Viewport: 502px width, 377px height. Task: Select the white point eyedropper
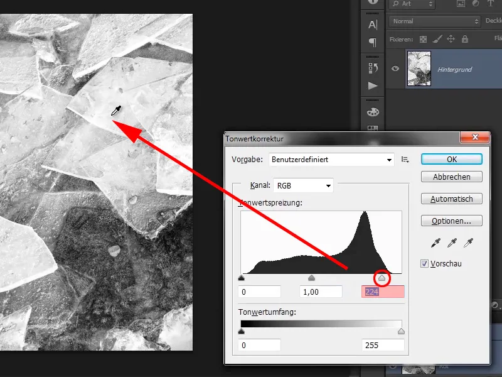pos(468,243)
